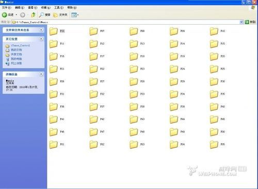Open the 收藏 (Favorites) menu
The image size is (258, 189).
click(45, 8)
